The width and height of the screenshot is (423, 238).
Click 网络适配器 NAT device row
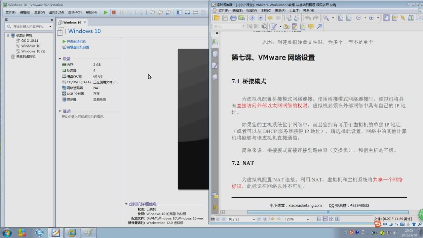point(90,88)
